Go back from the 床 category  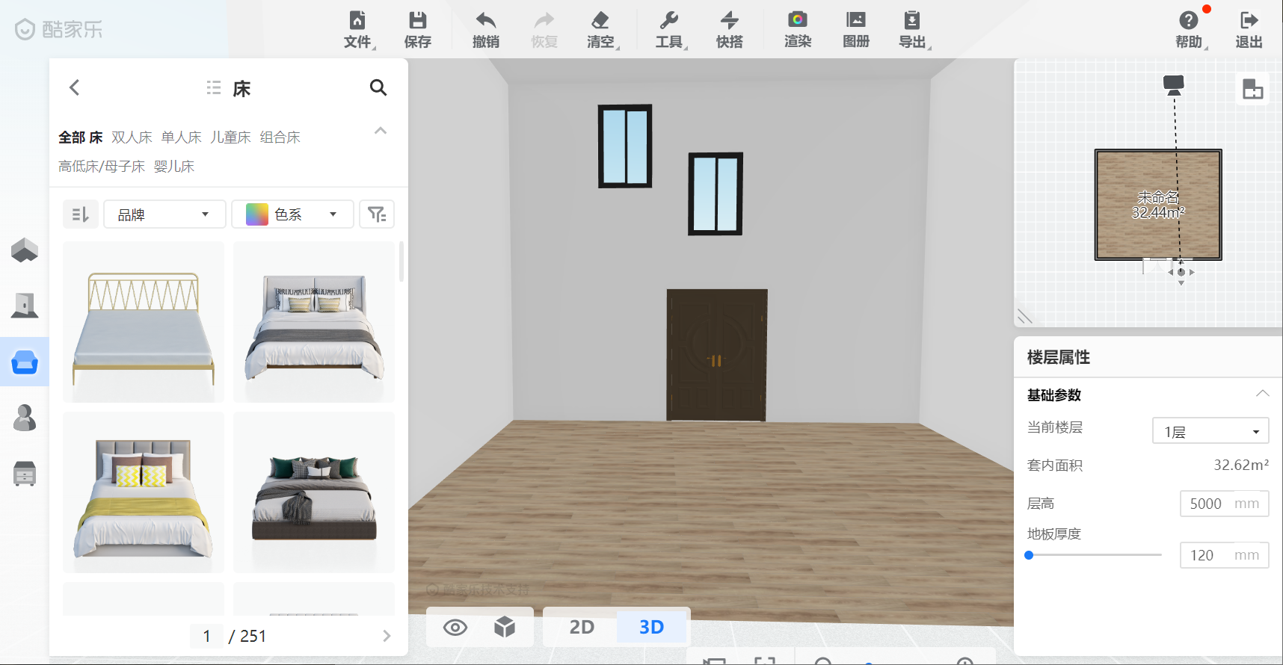(74, 87)
